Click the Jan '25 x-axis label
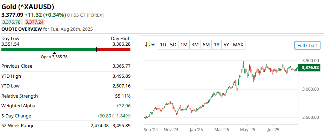325x138 pixels. [196, 130]
